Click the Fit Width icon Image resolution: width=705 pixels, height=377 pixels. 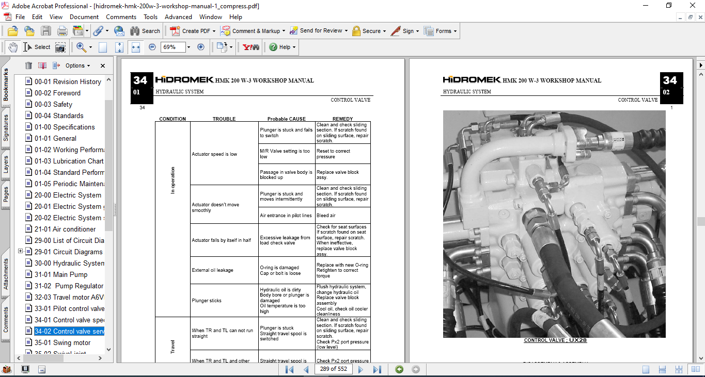tap(136, 47)
